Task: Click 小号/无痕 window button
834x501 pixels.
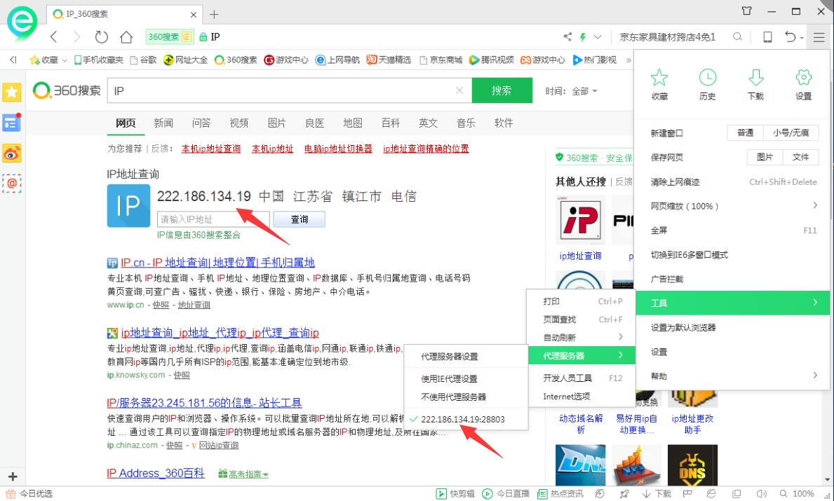Action: pyautogui.click(x=791, y=133)
